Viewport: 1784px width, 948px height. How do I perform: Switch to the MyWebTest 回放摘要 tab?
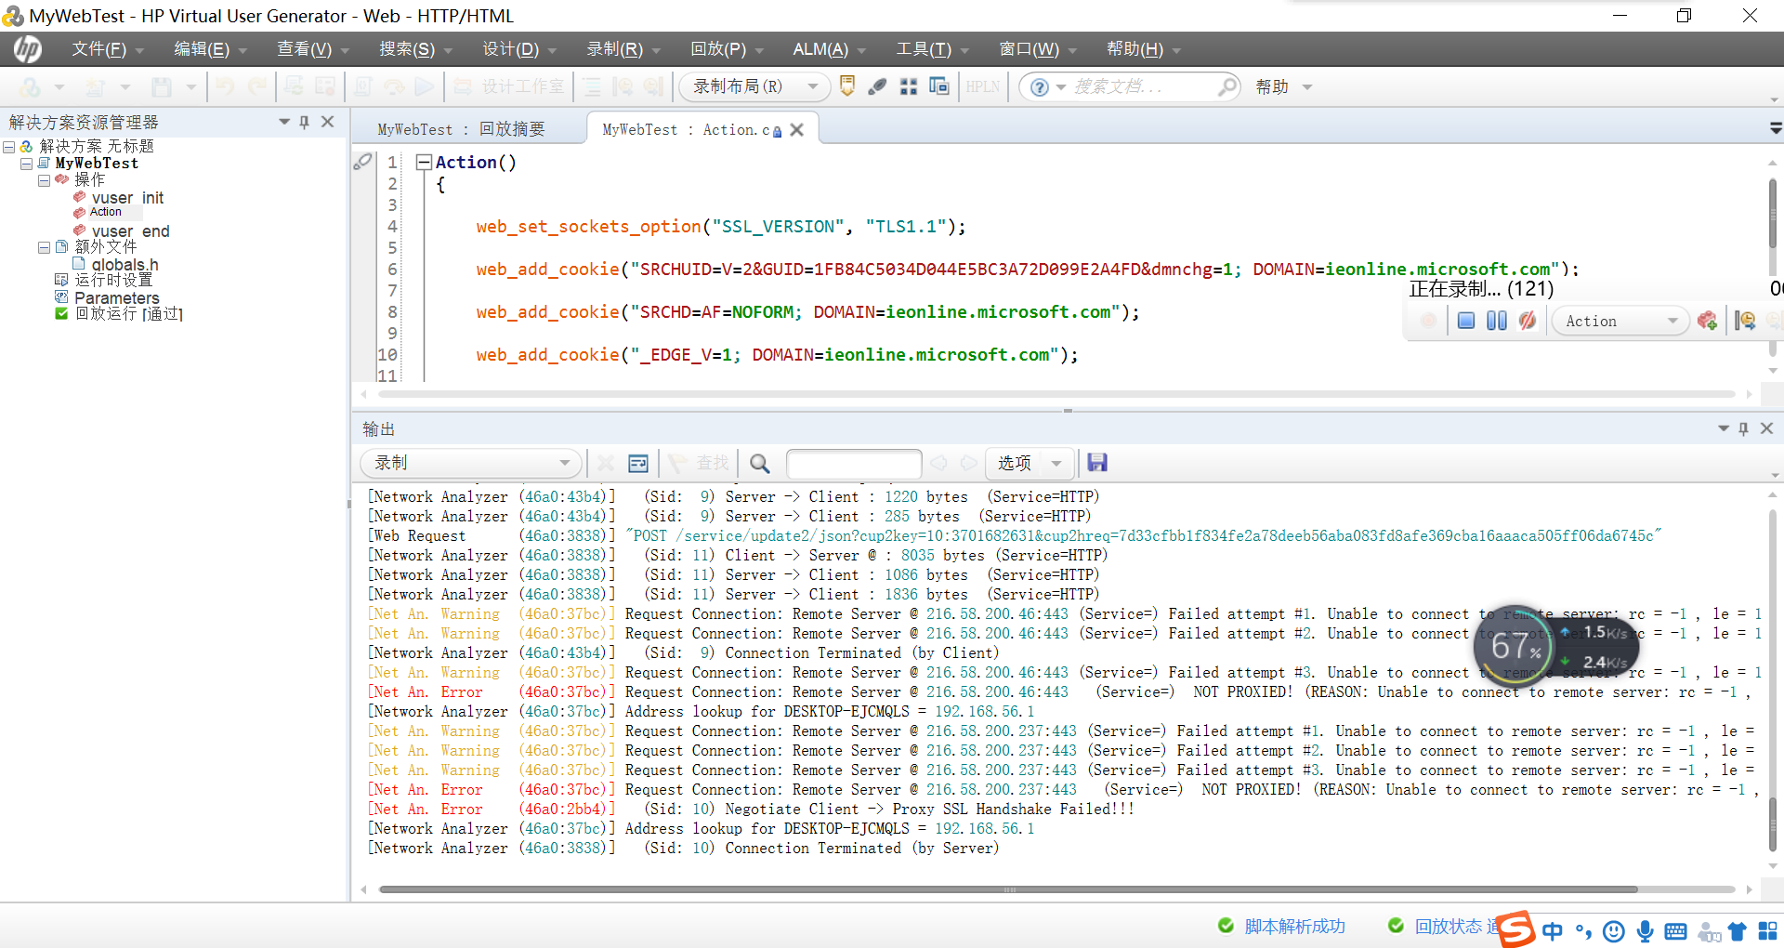point(461,129)
